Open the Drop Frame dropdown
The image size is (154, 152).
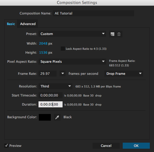coord(124,74)
